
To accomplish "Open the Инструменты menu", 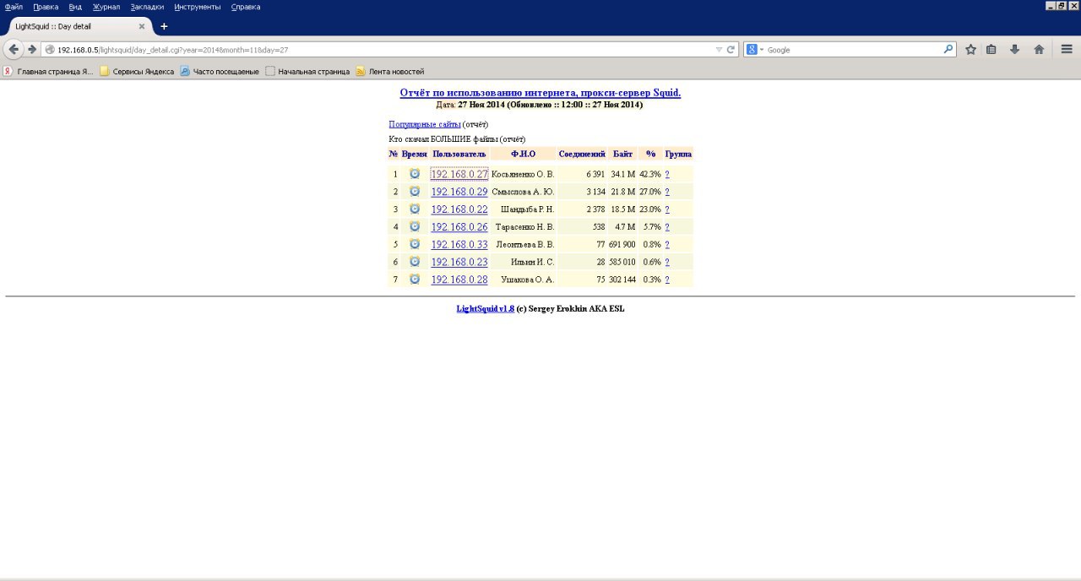I will [x=198, y=7].
